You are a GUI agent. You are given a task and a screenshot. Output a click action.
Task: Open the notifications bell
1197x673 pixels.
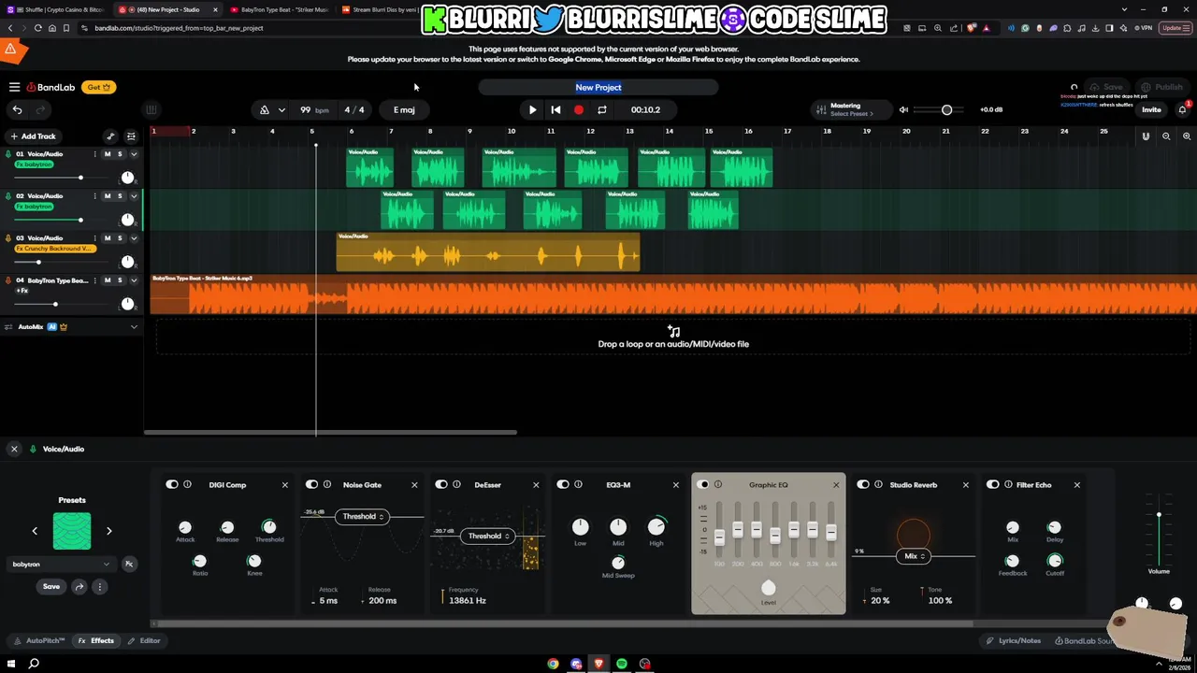(1183, 110)
